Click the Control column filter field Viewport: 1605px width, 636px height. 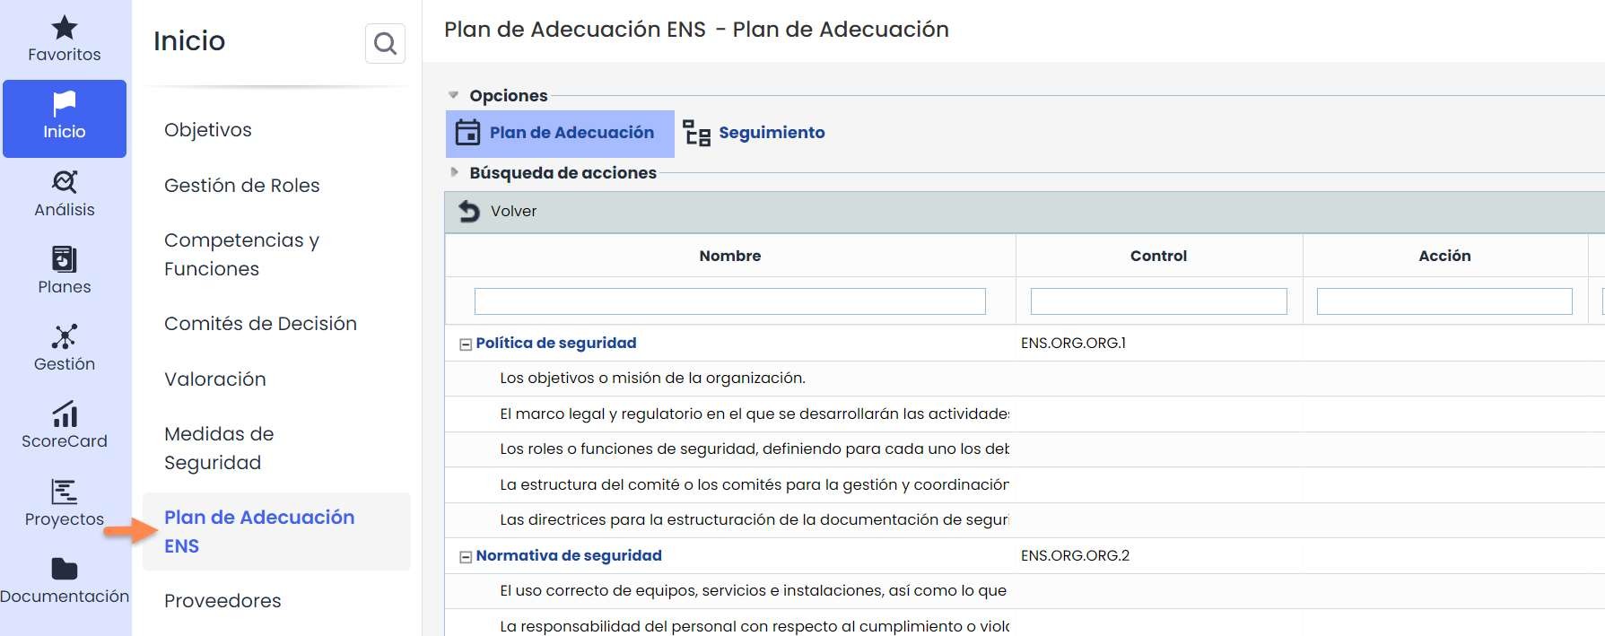point(1157,301)
